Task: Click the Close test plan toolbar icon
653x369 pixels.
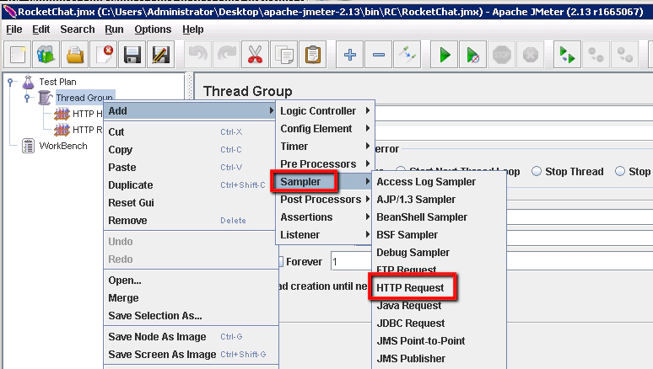Action: [x=104, y=55]
